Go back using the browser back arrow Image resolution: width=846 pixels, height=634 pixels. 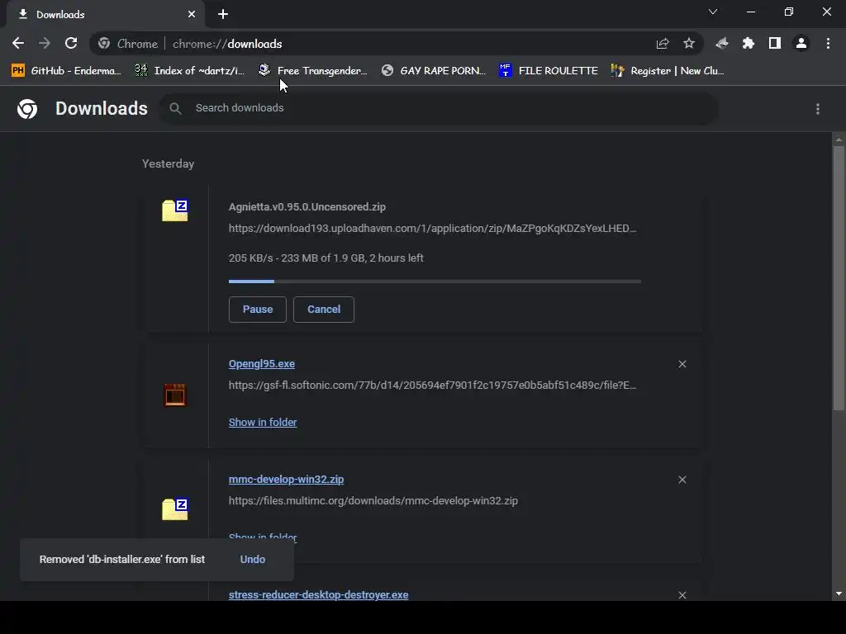tap(18, 44)
